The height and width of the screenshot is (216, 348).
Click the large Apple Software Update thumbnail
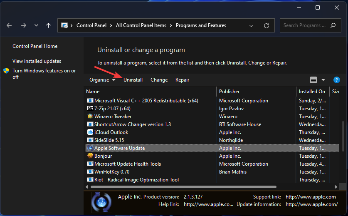point(101,202)
